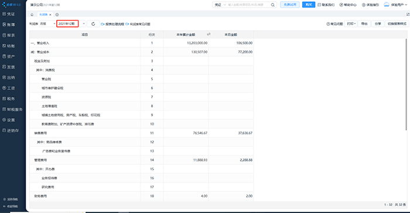Viewport: 410px width, 213px height.
Task: Select the 财务费用 row label
Action: point(40,196)
